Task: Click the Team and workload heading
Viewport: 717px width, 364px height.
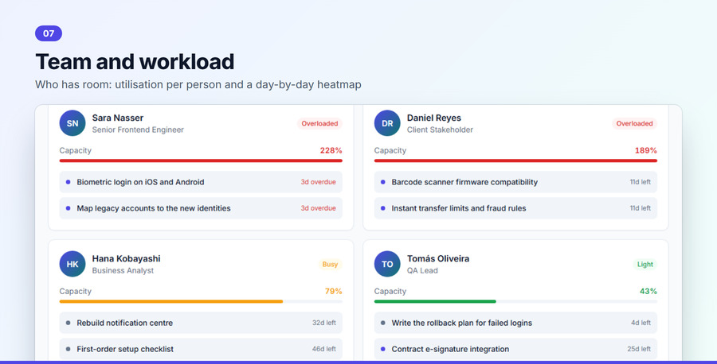Action: click(x=135, y=61)
